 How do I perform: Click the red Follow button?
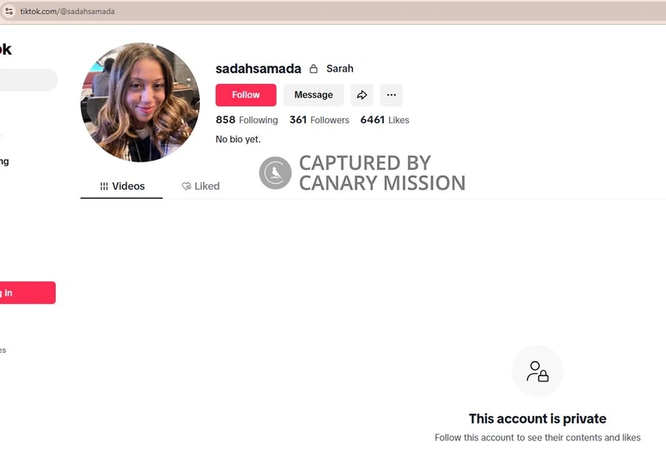(246, 95)
